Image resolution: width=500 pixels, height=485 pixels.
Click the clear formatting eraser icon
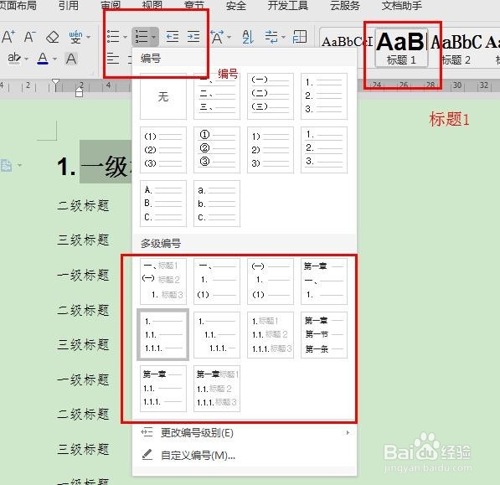pyautogui.click(x=53, y=37)
